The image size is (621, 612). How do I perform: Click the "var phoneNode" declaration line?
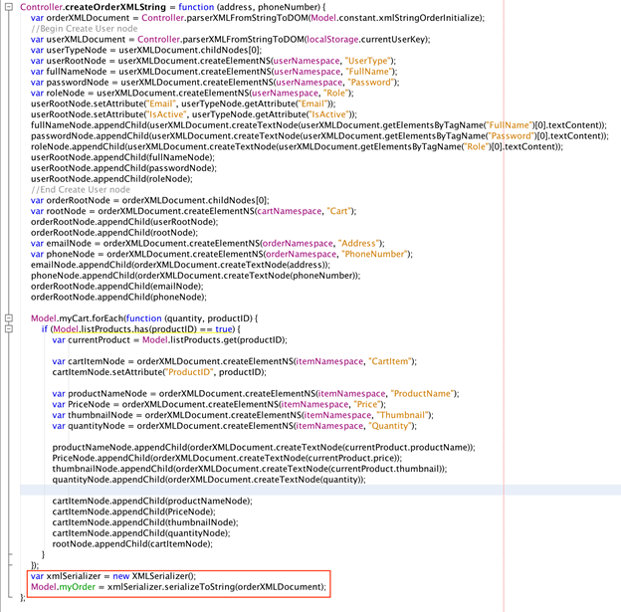222,254
